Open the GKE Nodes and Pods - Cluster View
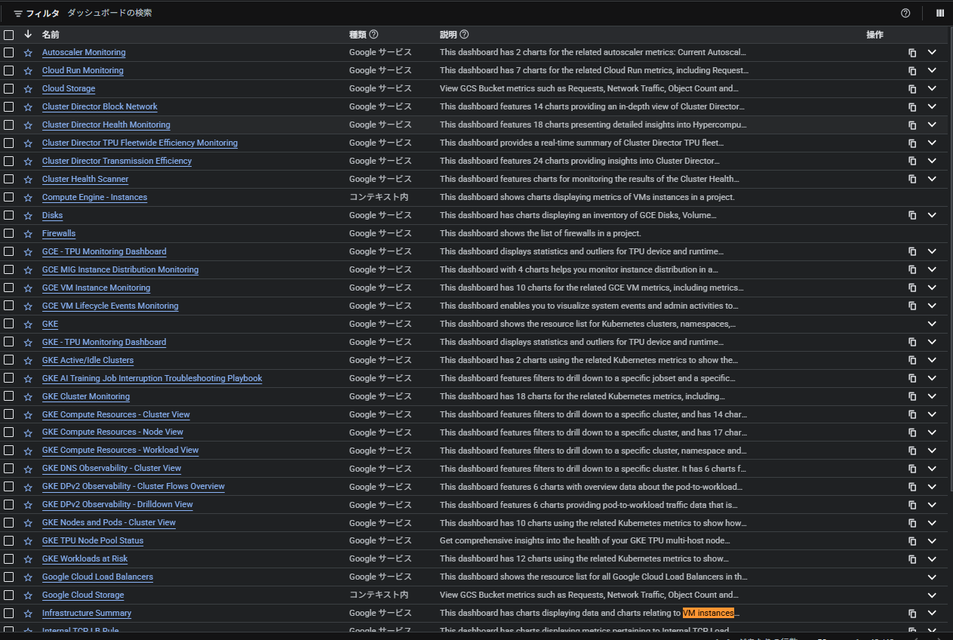This screenshot has width=953, height=640. 109,523
